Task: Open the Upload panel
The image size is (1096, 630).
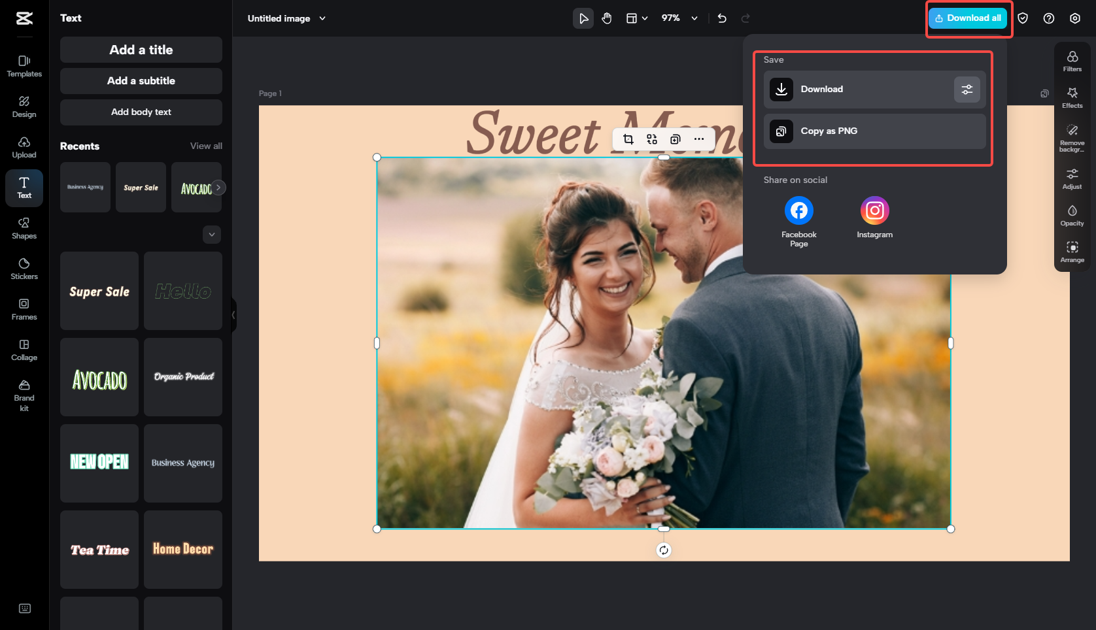Action: pyautogui.click(x=24, y=148)
